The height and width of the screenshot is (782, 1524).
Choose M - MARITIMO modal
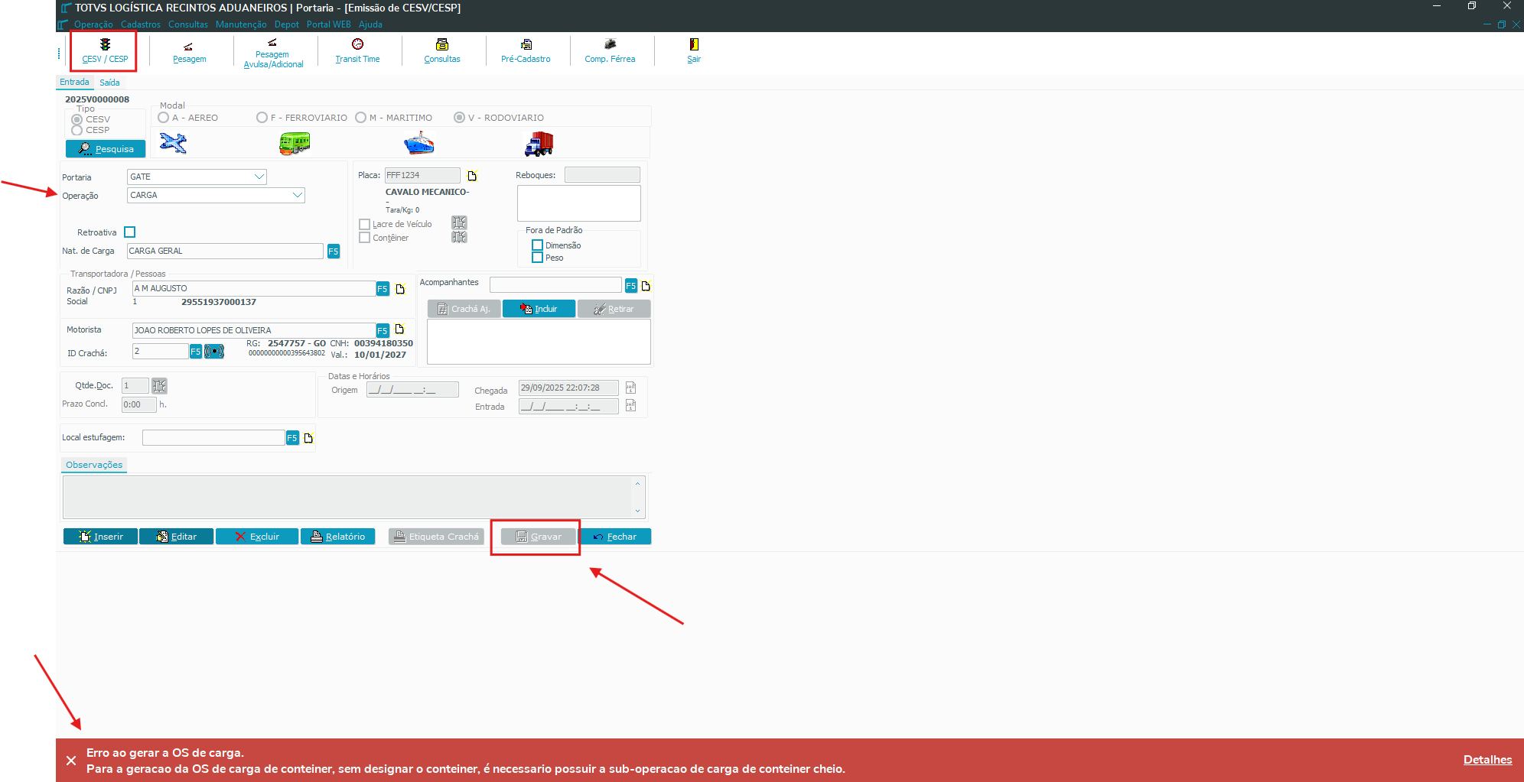coord(360,118)
